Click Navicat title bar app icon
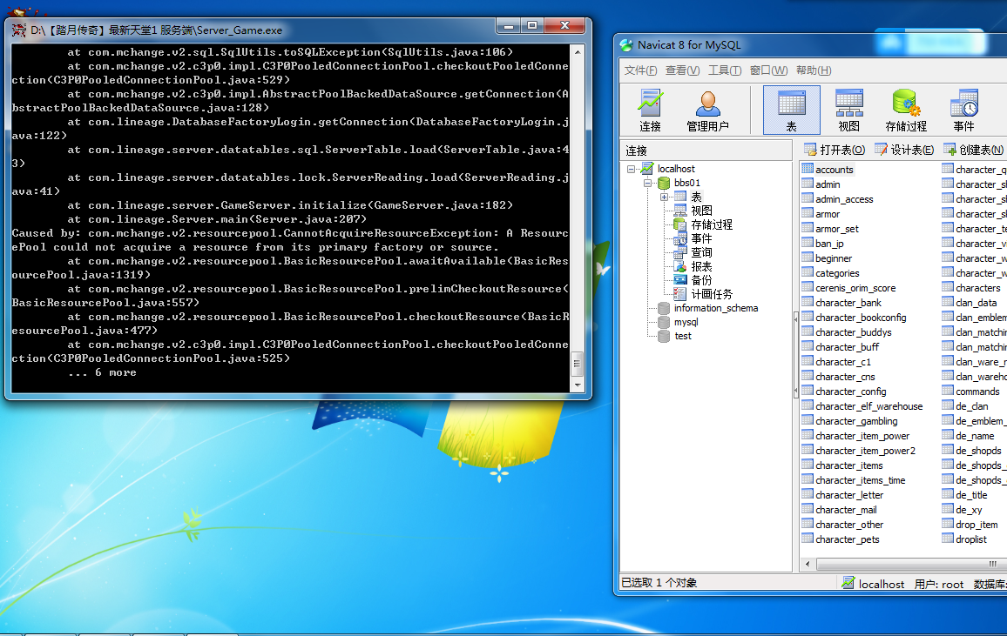 (x=626, y=45)
